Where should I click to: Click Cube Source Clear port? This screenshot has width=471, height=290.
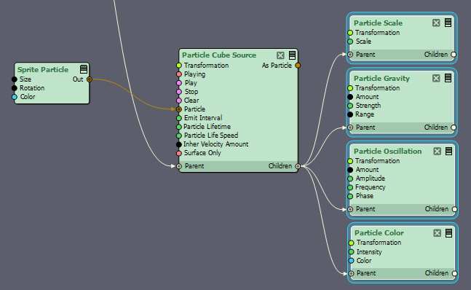179,101
